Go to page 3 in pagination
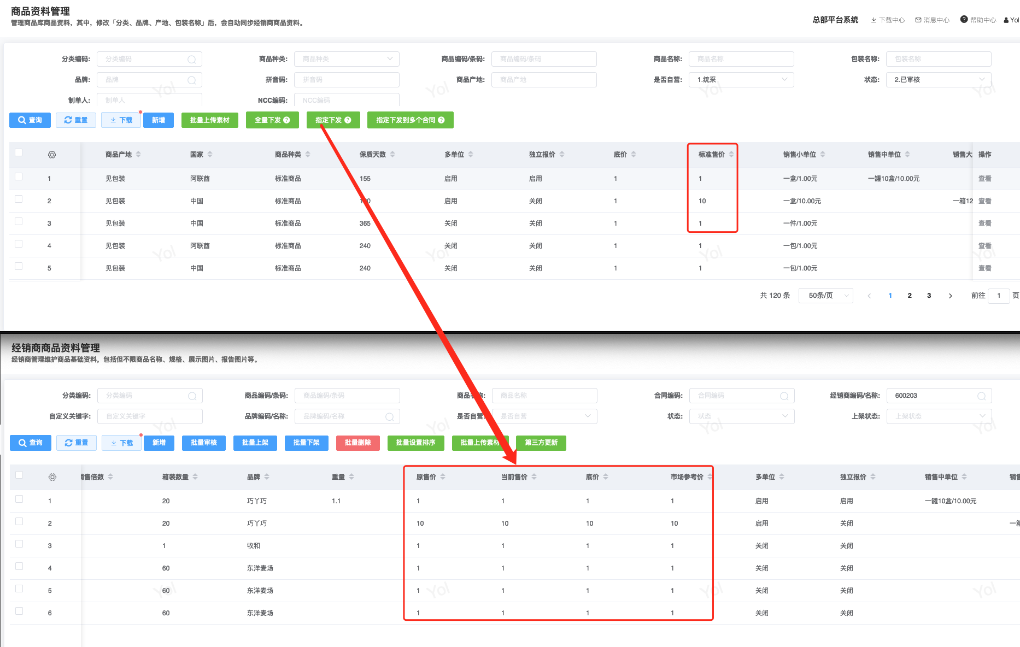 point(929,296)
